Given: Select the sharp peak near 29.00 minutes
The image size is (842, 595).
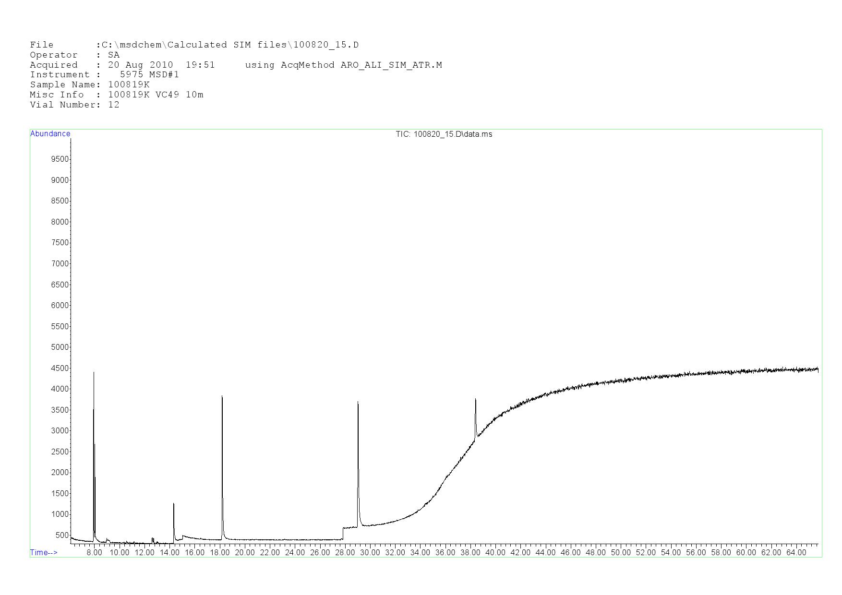Looking at the screenshot, I should pos(358,403).
